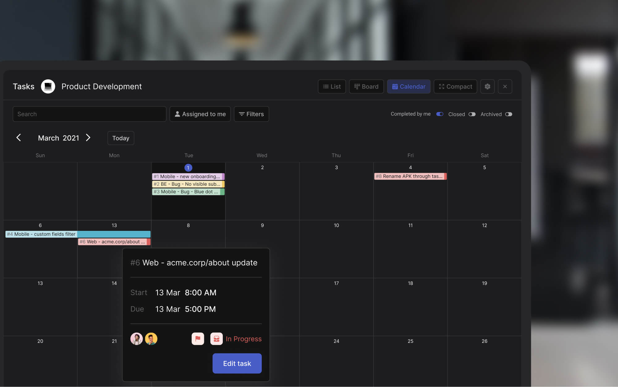Click the first assignee avatar in the popup
Screen dimensions: 618x387
[x=137, y=339]
